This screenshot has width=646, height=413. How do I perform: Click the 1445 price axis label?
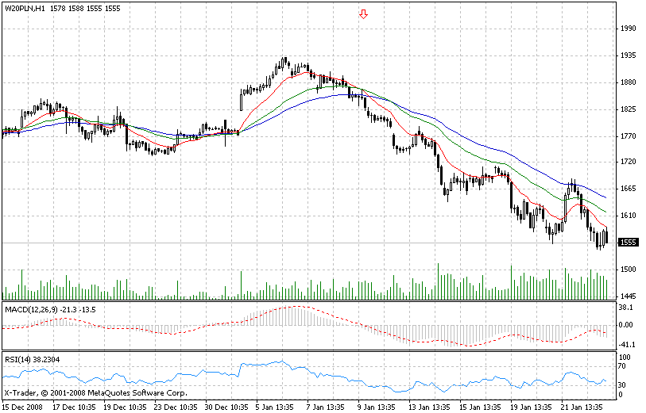tap(629, 296)
